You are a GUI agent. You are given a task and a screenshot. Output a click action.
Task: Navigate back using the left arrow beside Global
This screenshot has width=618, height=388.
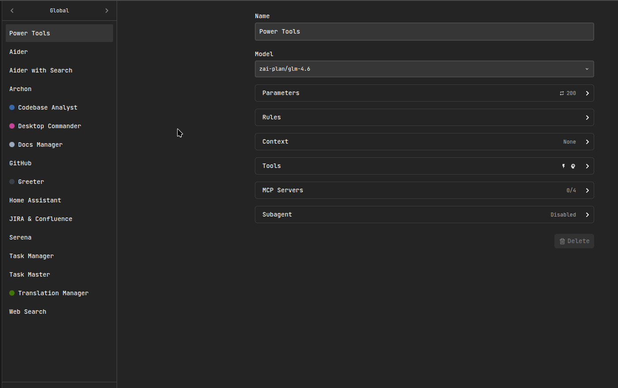12,10
